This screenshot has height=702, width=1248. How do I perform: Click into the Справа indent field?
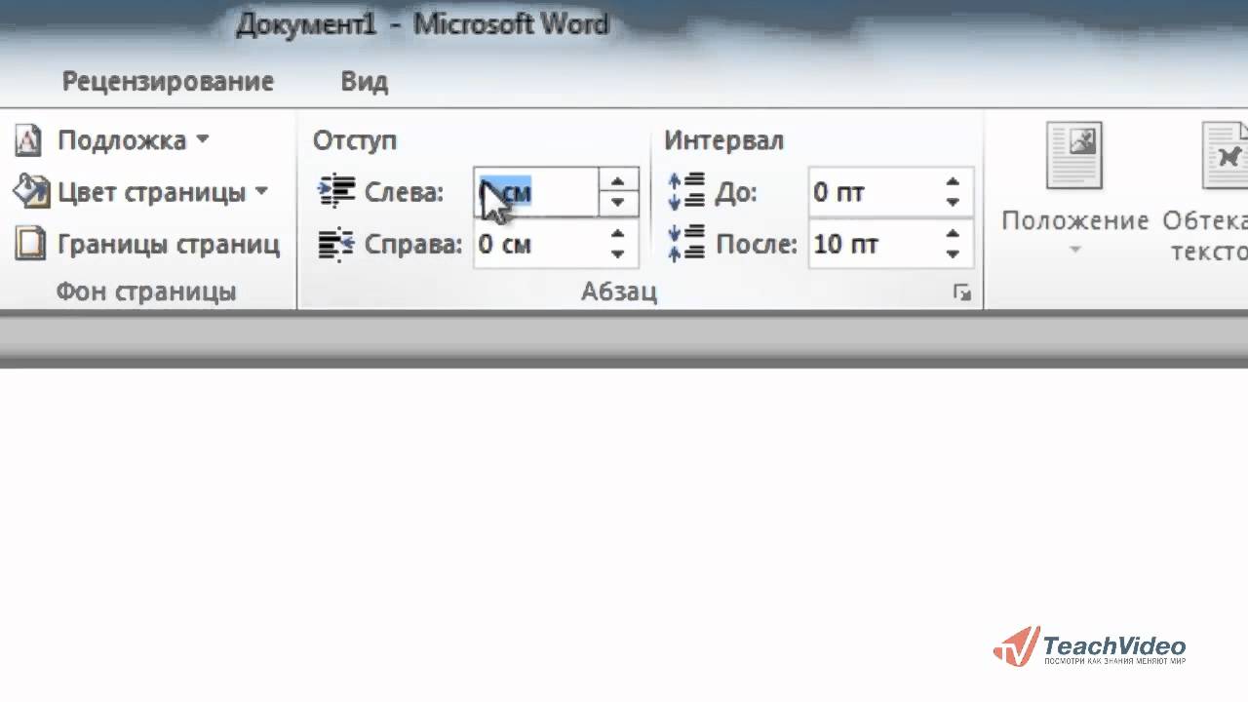(x=535, y=244)
